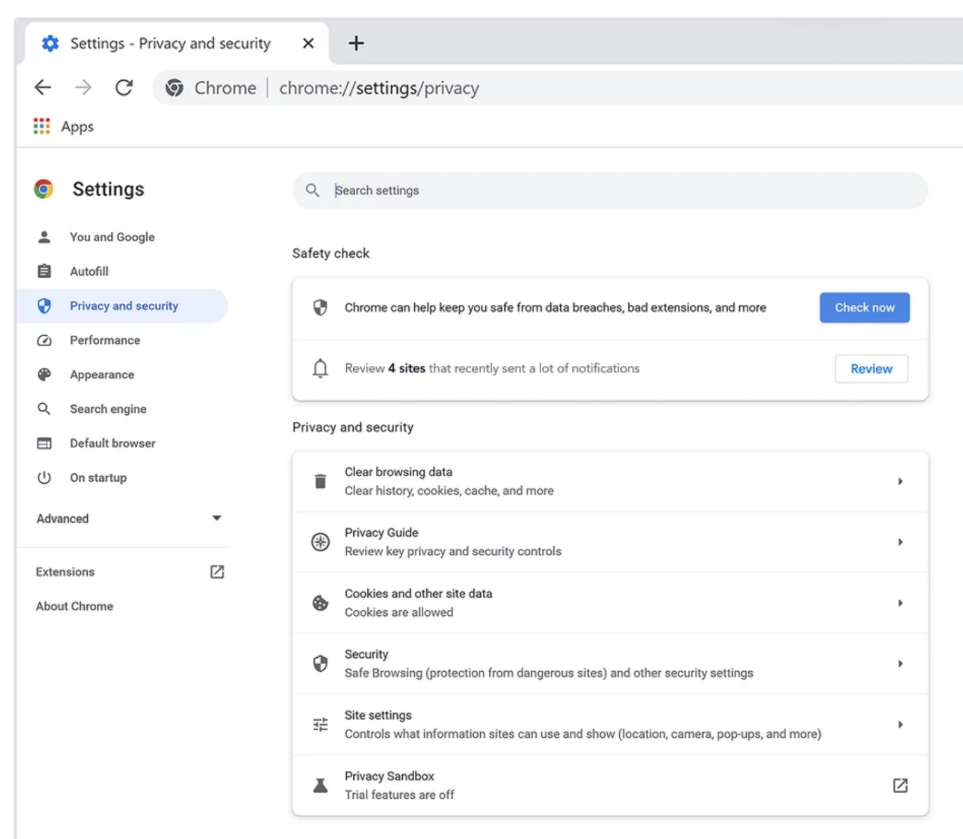
Task: Click Review for notification sites
Action: [871, 368]
